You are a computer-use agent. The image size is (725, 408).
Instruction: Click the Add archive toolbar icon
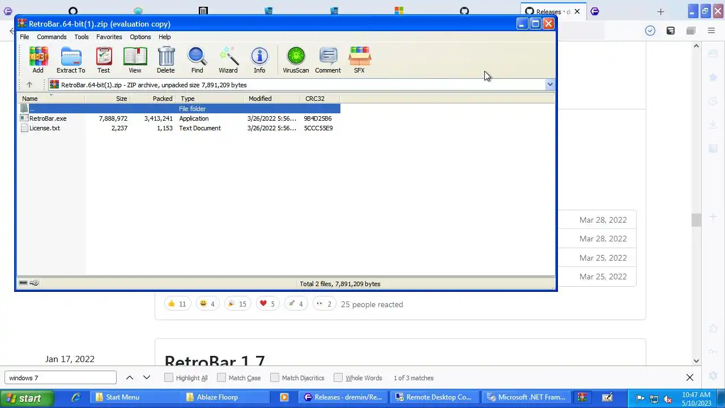[x=38, y=60]
